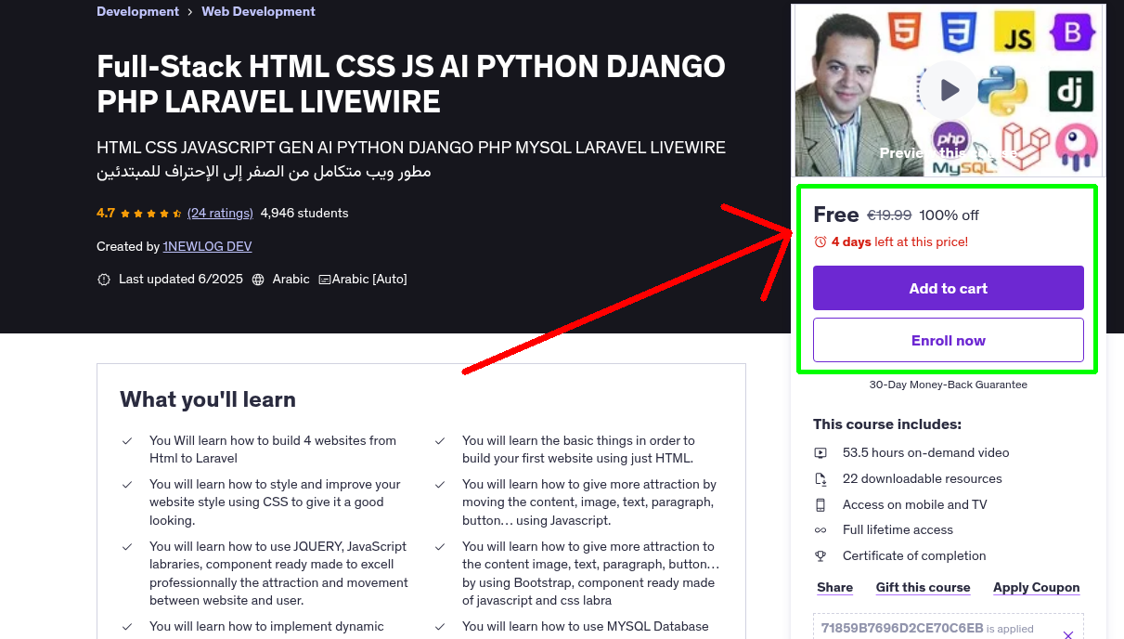The height and width of the screenshot is (639, 1124).
Task: Click the on-demand video icon
Action: [820, 453]
